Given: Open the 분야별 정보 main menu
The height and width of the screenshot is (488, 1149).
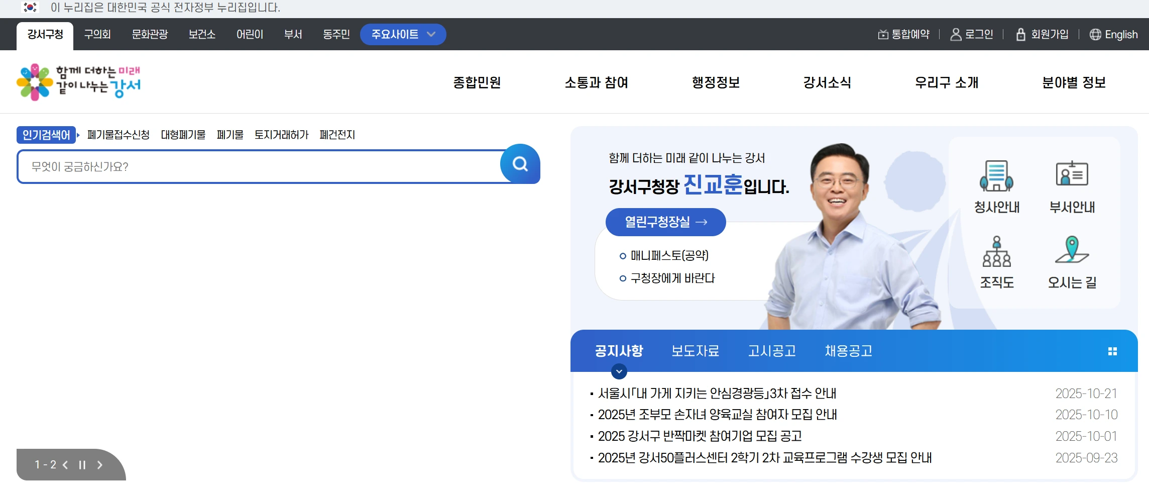Looking at the screenshot, I should pos(1074,82).
